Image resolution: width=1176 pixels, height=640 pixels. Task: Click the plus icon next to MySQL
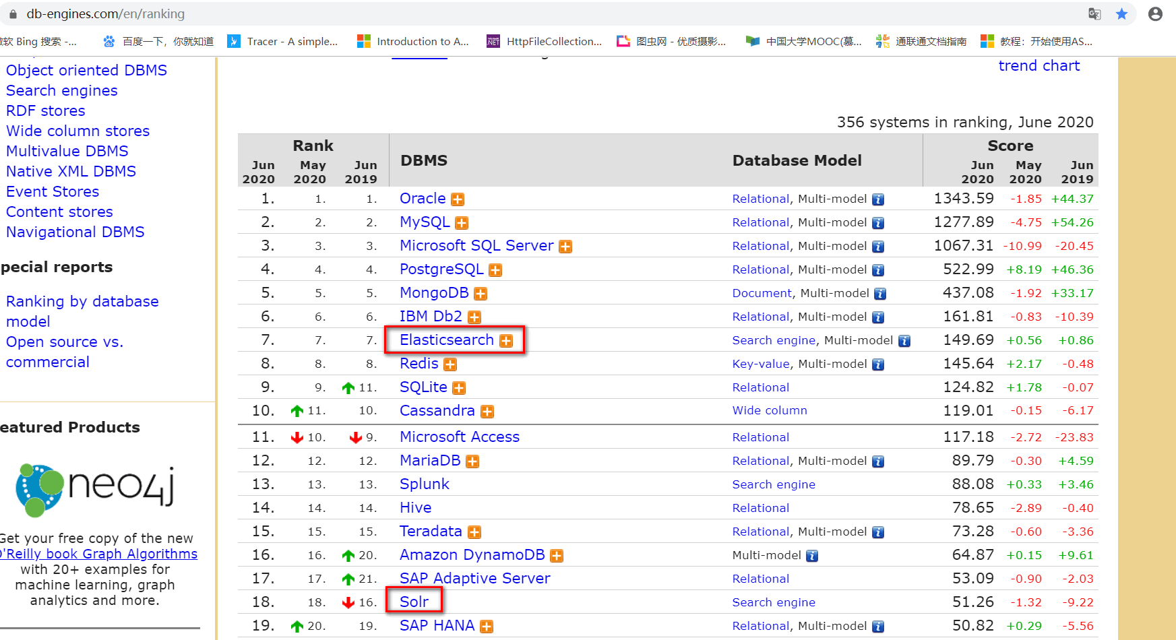point(462,223)
